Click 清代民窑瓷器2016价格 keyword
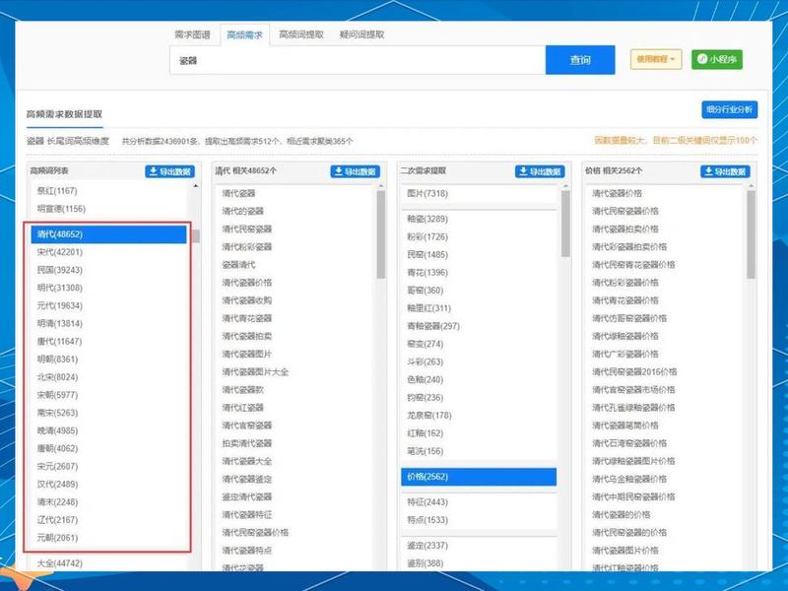788x591 pixels. pyautogui.click(x=634, y=372)
